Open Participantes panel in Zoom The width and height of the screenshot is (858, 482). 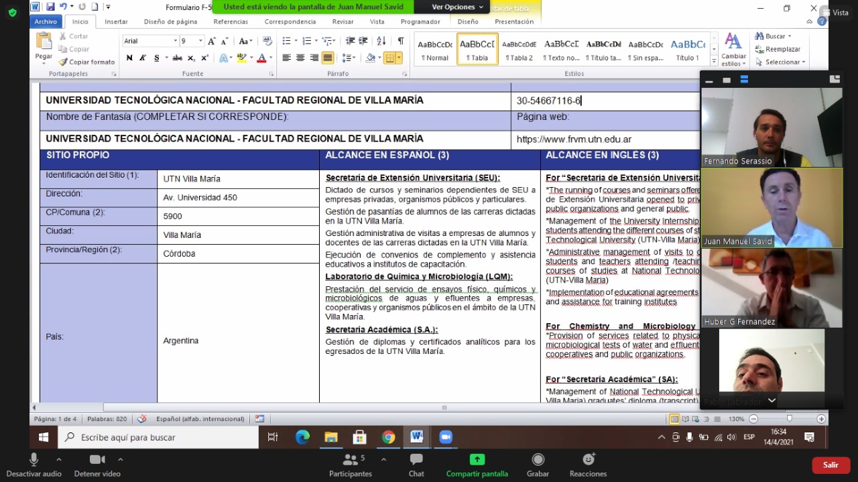(x=351, y=465)
